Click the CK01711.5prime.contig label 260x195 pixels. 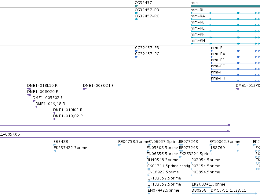pos(168,166)
